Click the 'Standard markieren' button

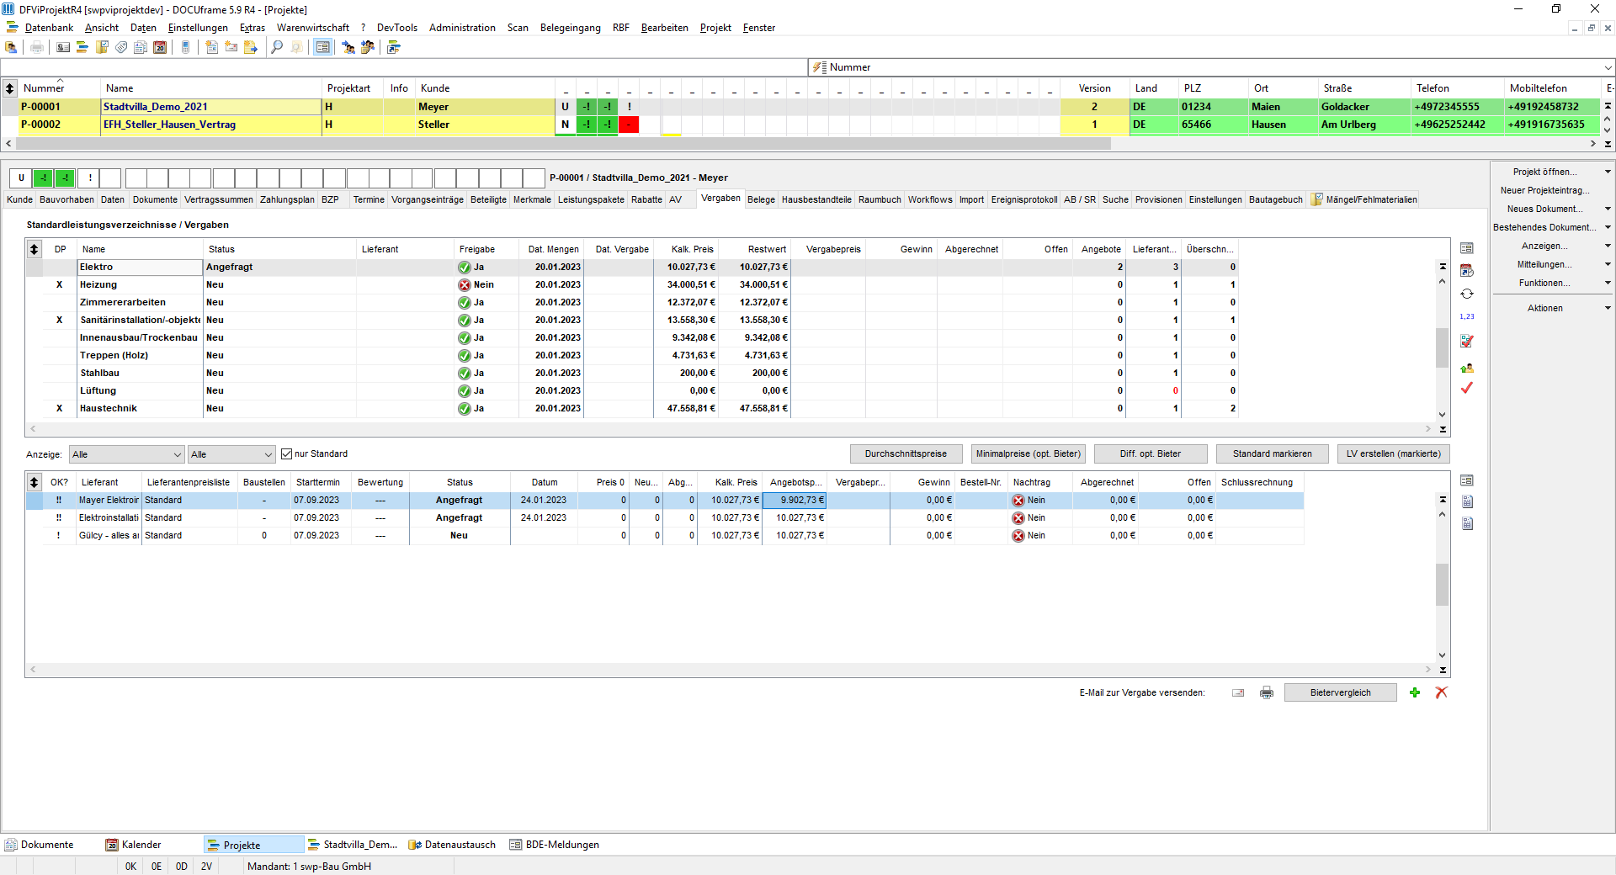[x=1273, y=454]
